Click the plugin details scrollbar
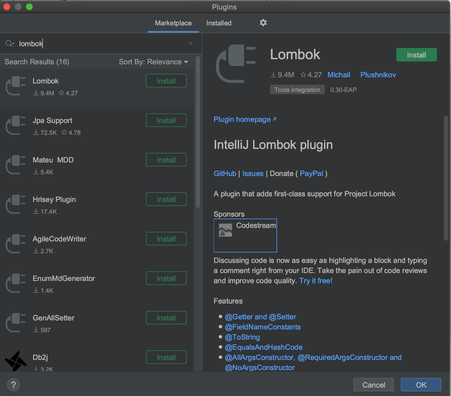 tap(446, 178)
